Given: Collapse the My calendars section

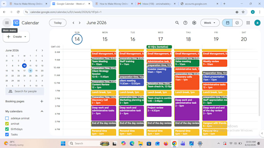Looking at the screenshot, I should 42,111.
